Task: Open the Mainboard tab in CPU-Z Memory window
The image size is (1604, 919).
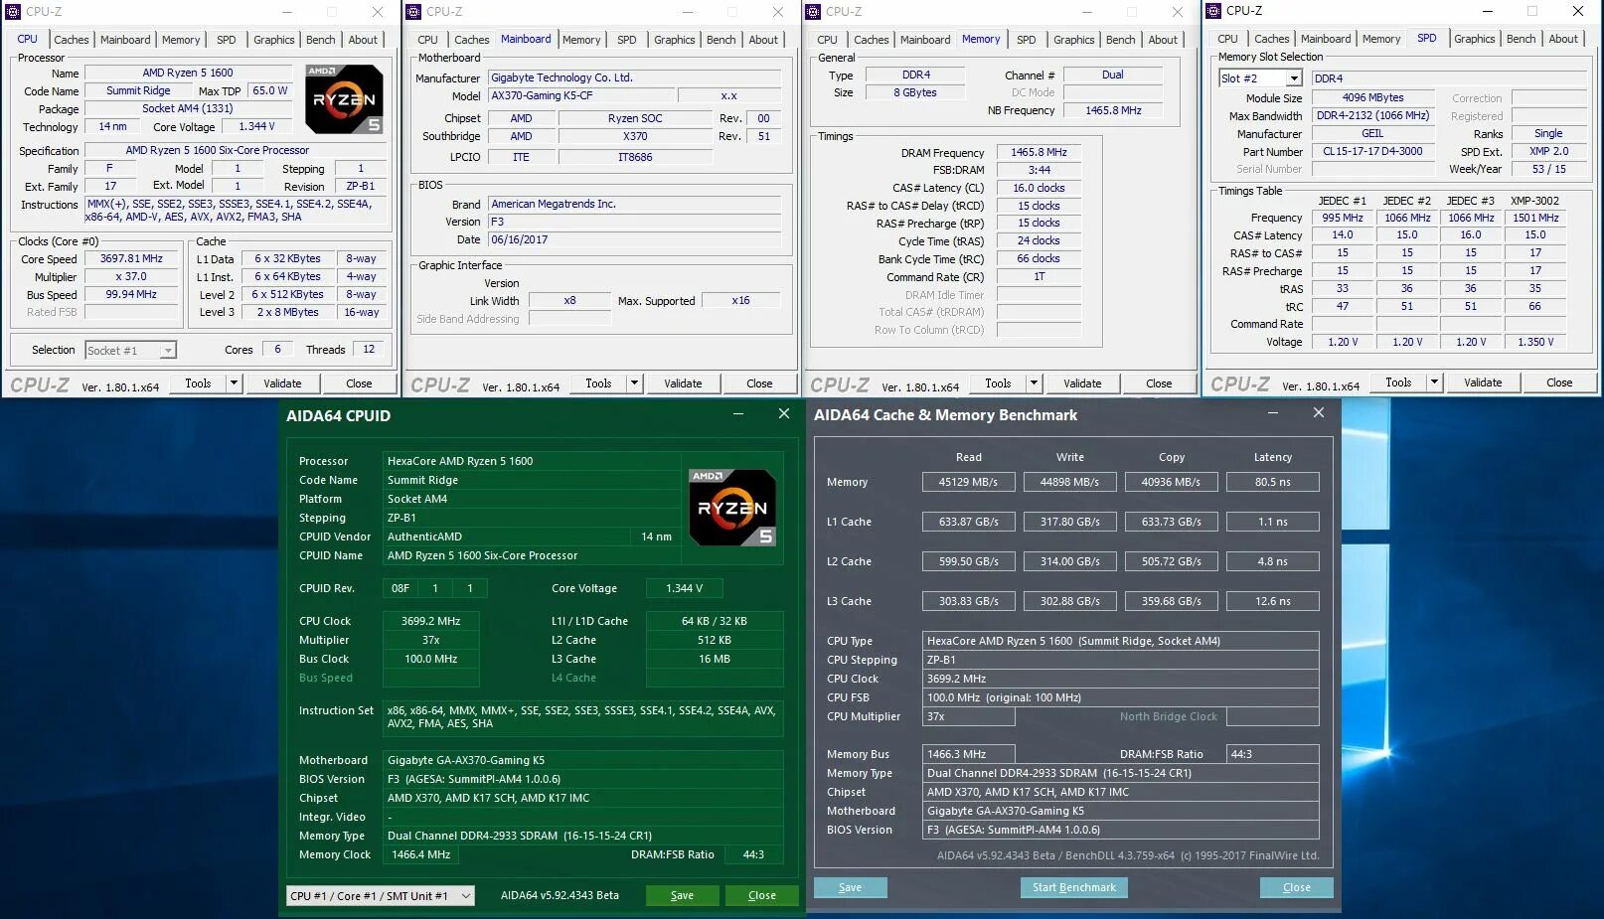Action: click(x=925, y=40)
